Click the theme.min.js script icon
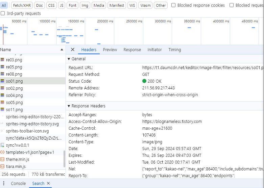This screenshot has height=188, width=264. tap(2, 159)
